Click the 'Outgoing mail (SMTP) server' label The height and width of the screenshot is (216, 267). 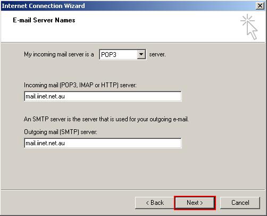[61, 132]
